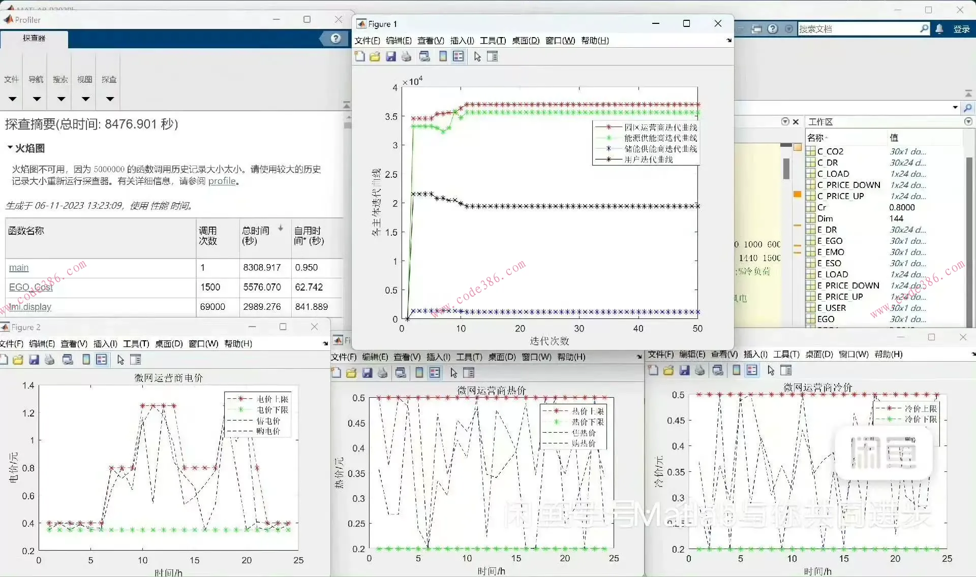Open Property Inspector icon in Figure 1 toolbar

coord(492,56)
